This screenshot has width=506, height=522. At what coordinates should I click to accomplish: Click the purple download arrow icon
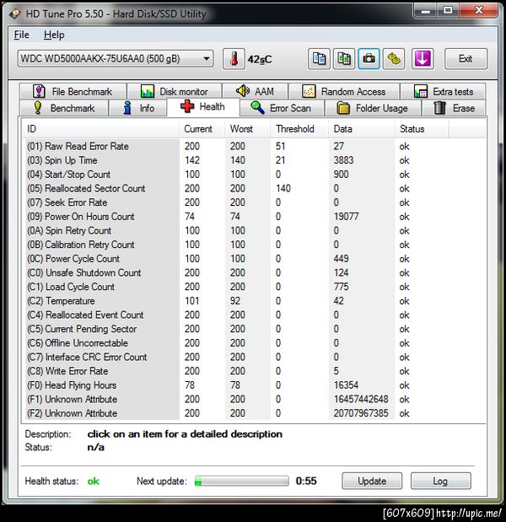tap(423, 59)
